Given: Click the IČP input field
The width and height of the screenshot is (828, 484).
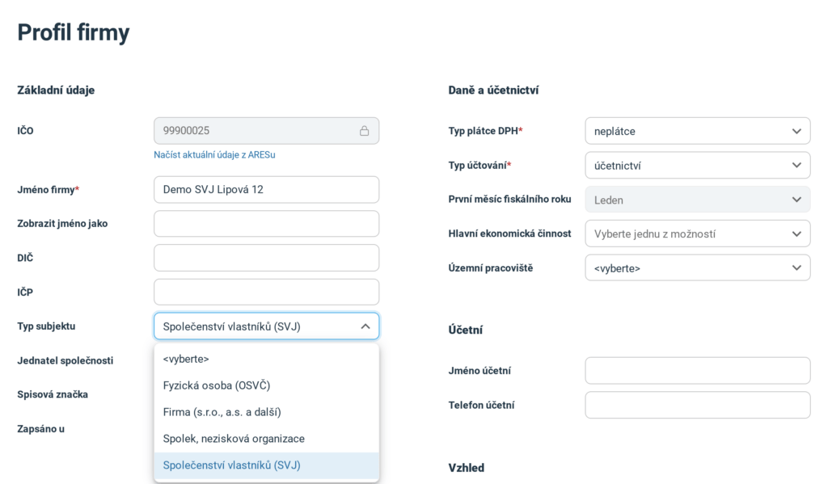Looking at the screenshot, I should (x=266, y=292).
